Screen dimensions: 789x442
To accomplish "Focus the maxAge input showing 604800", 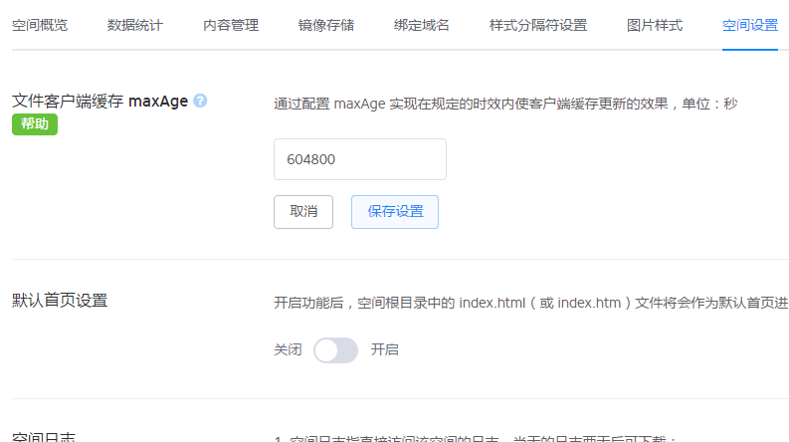I will [x=359, y=159].
